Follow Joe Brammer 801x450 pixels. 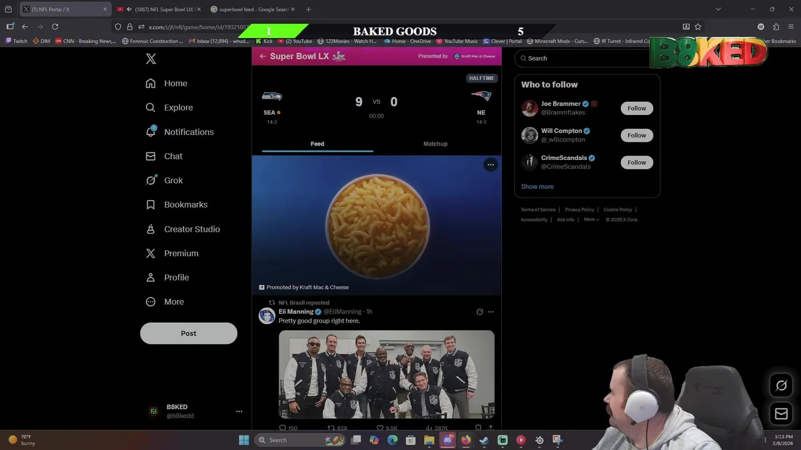pyautogui.click(x=636, y=108)
